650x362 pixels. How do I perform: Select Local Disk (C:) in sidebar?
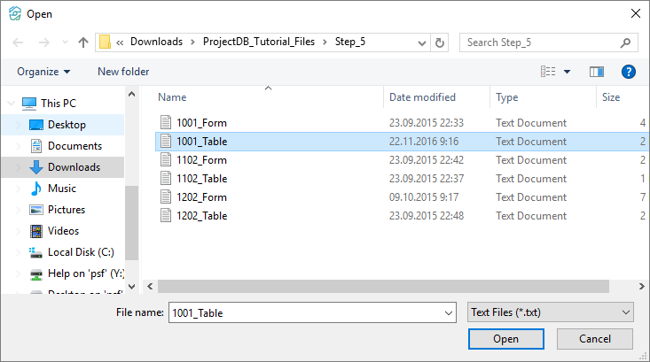(x=81, y=252)
